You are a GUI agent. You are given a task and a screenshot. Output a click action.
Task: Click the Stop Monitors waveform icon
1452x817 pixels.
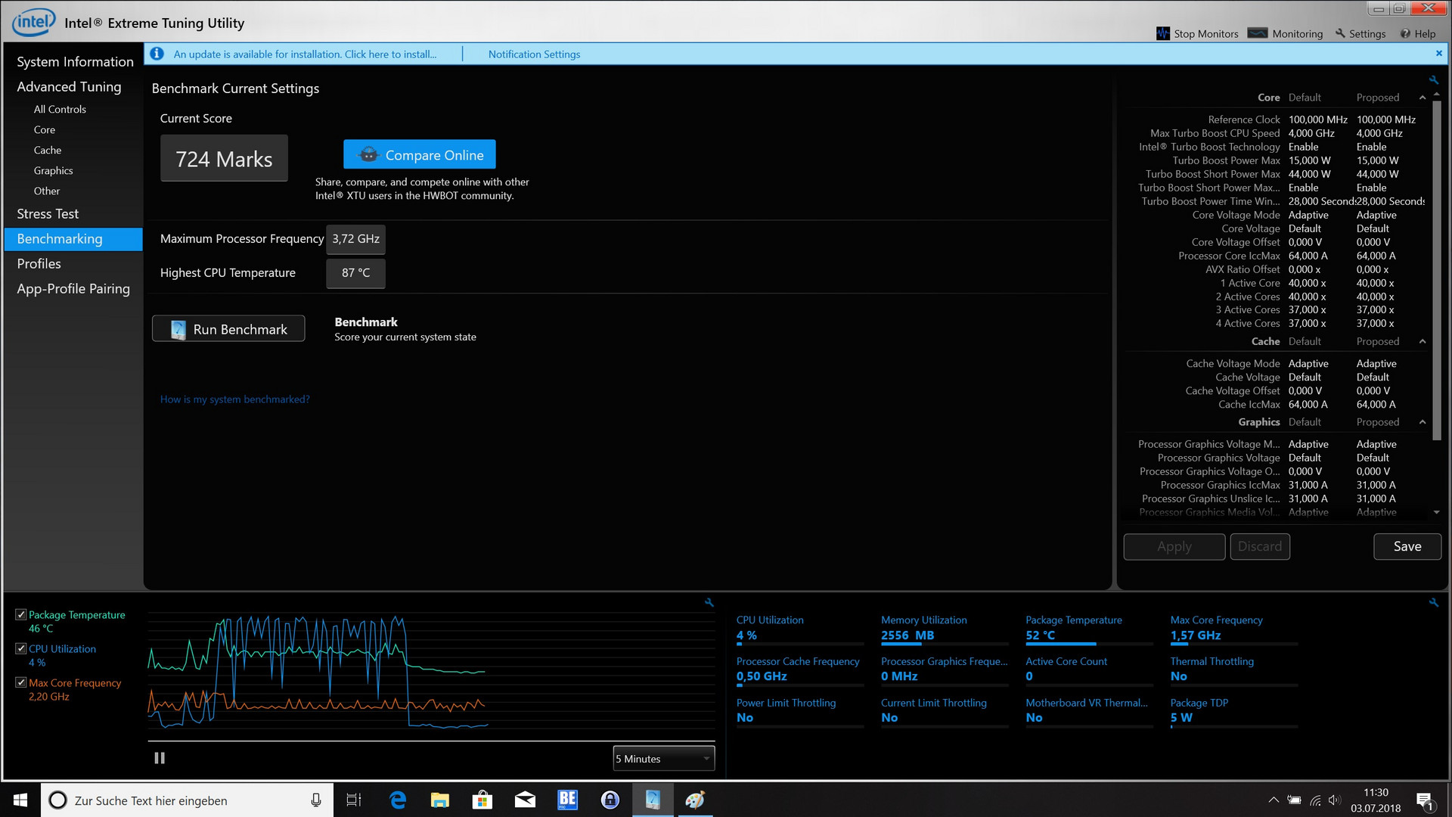1163,33
